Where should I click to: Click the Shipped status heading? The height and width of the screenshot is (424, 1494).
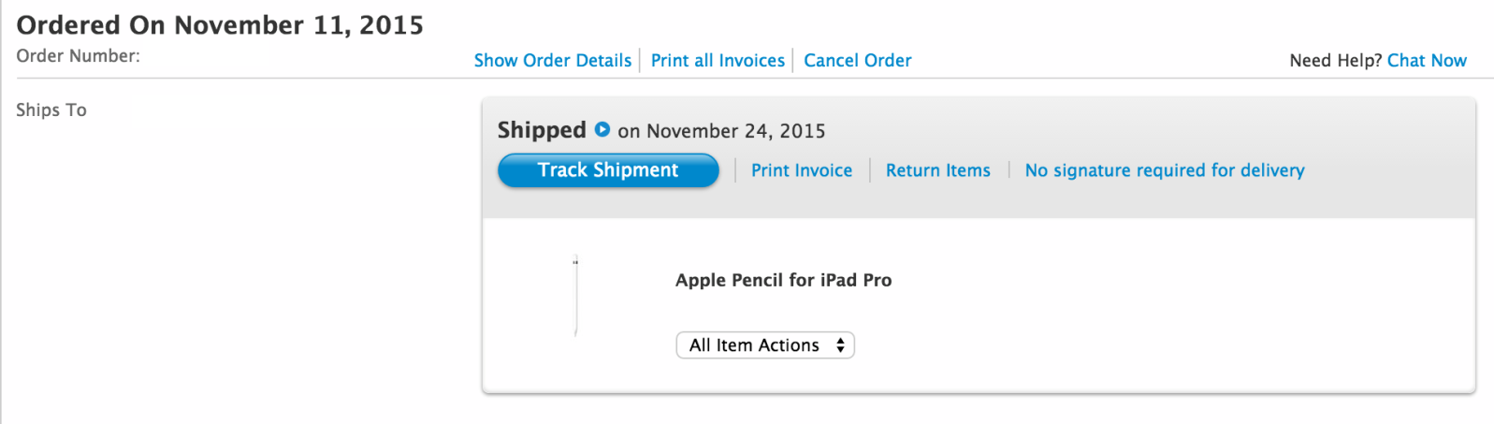pos(542,130)
